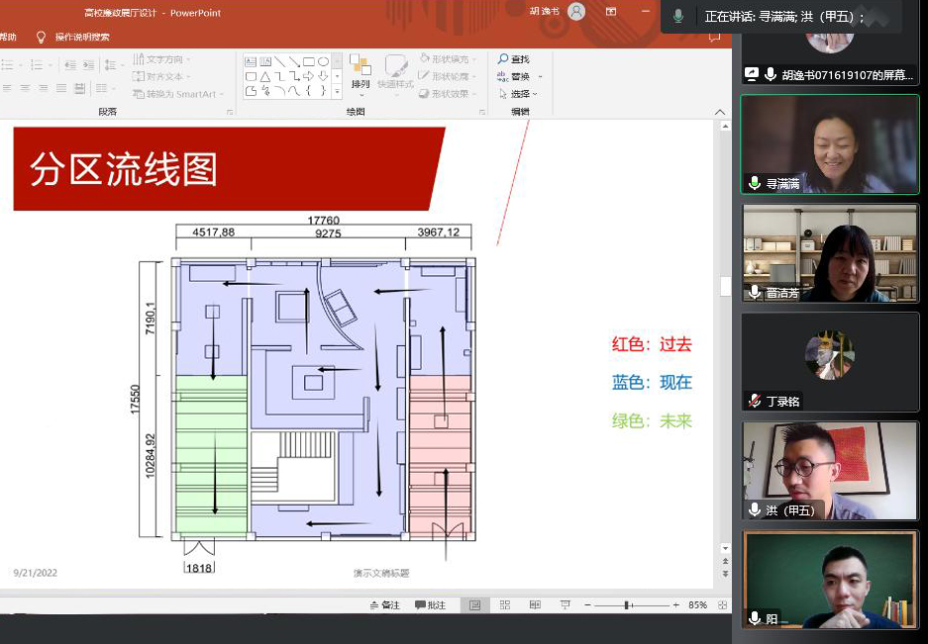The height and width of the screenshot is (644, 928).
Task: Toggle the Comments (批注) pane
Action: coord(431,605)
